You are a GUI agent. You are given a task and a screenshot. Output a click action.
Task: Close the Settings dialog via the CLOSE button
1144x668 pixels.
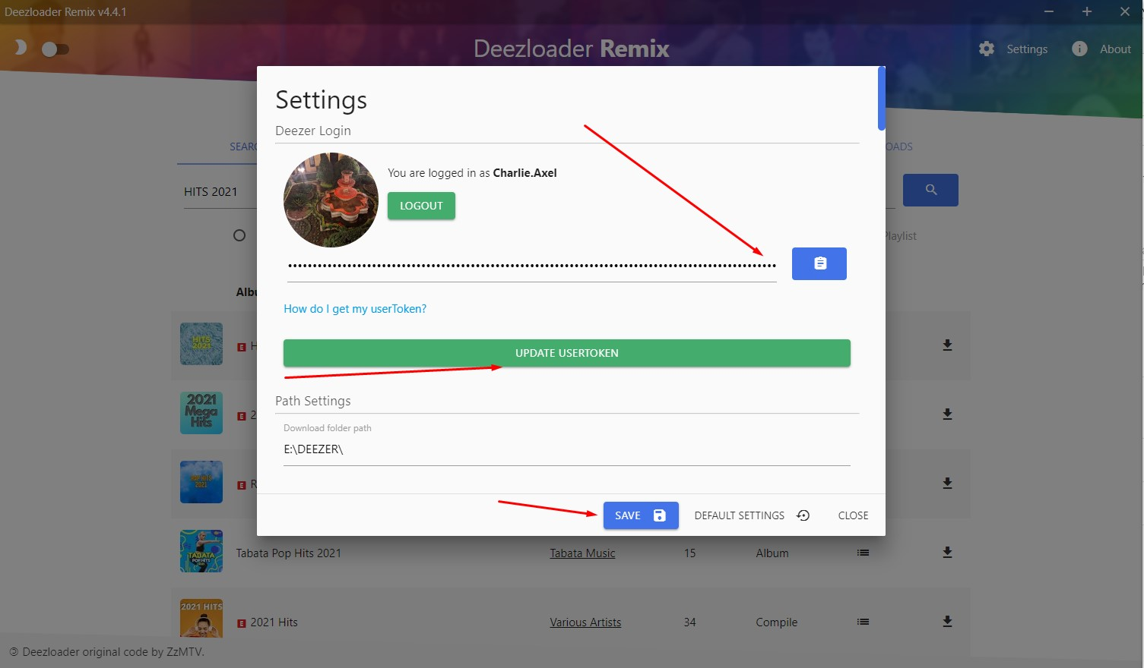pos(853,515)
